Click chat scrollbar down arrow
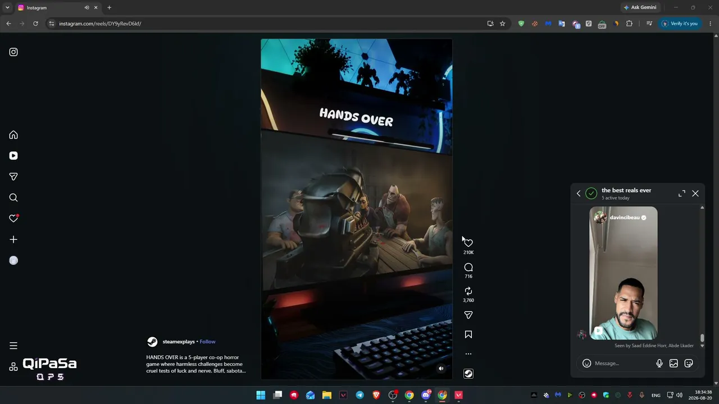The width and height of the screenshot is (719, 404). pyautogui.click(x=702, y=346)
